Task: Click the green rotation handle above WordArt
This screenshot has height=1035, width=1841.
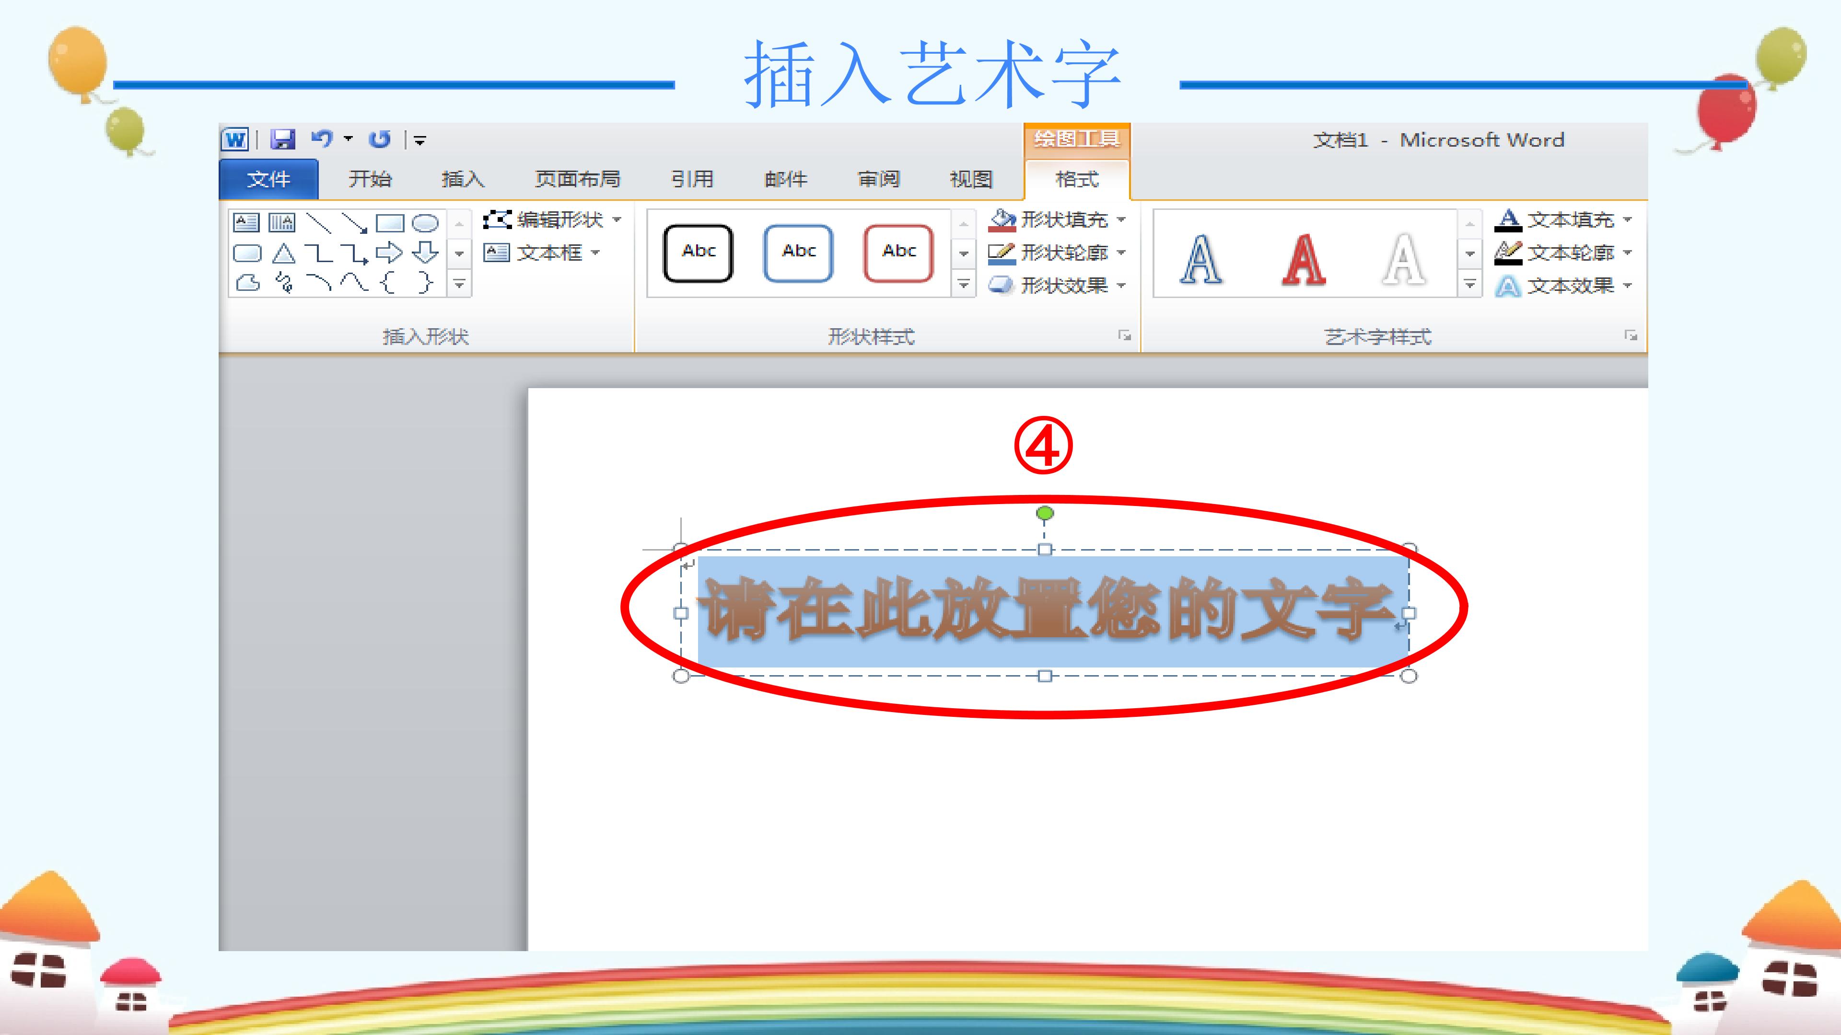Action: tap(1045, 513)
